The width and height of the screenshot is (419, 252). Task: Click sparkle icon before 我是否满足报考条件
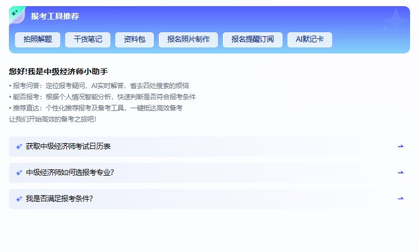(19, 199)
